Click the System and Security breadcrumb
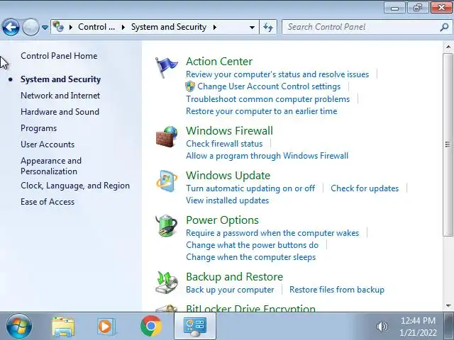Image resolution: width=454 pixels, height=340 pixels. [169, 27]
